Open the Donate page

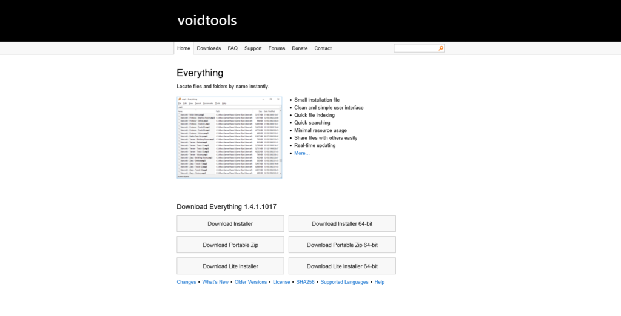[x=300, y=48]
